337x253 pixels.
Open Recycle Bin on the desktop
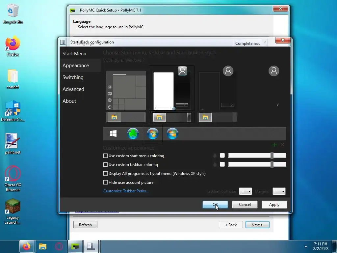(13, 14)
